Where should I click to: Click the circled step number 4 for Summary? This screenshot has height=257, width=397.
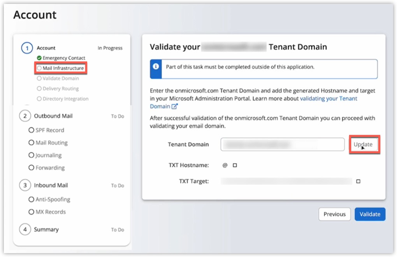click(25, 230)
